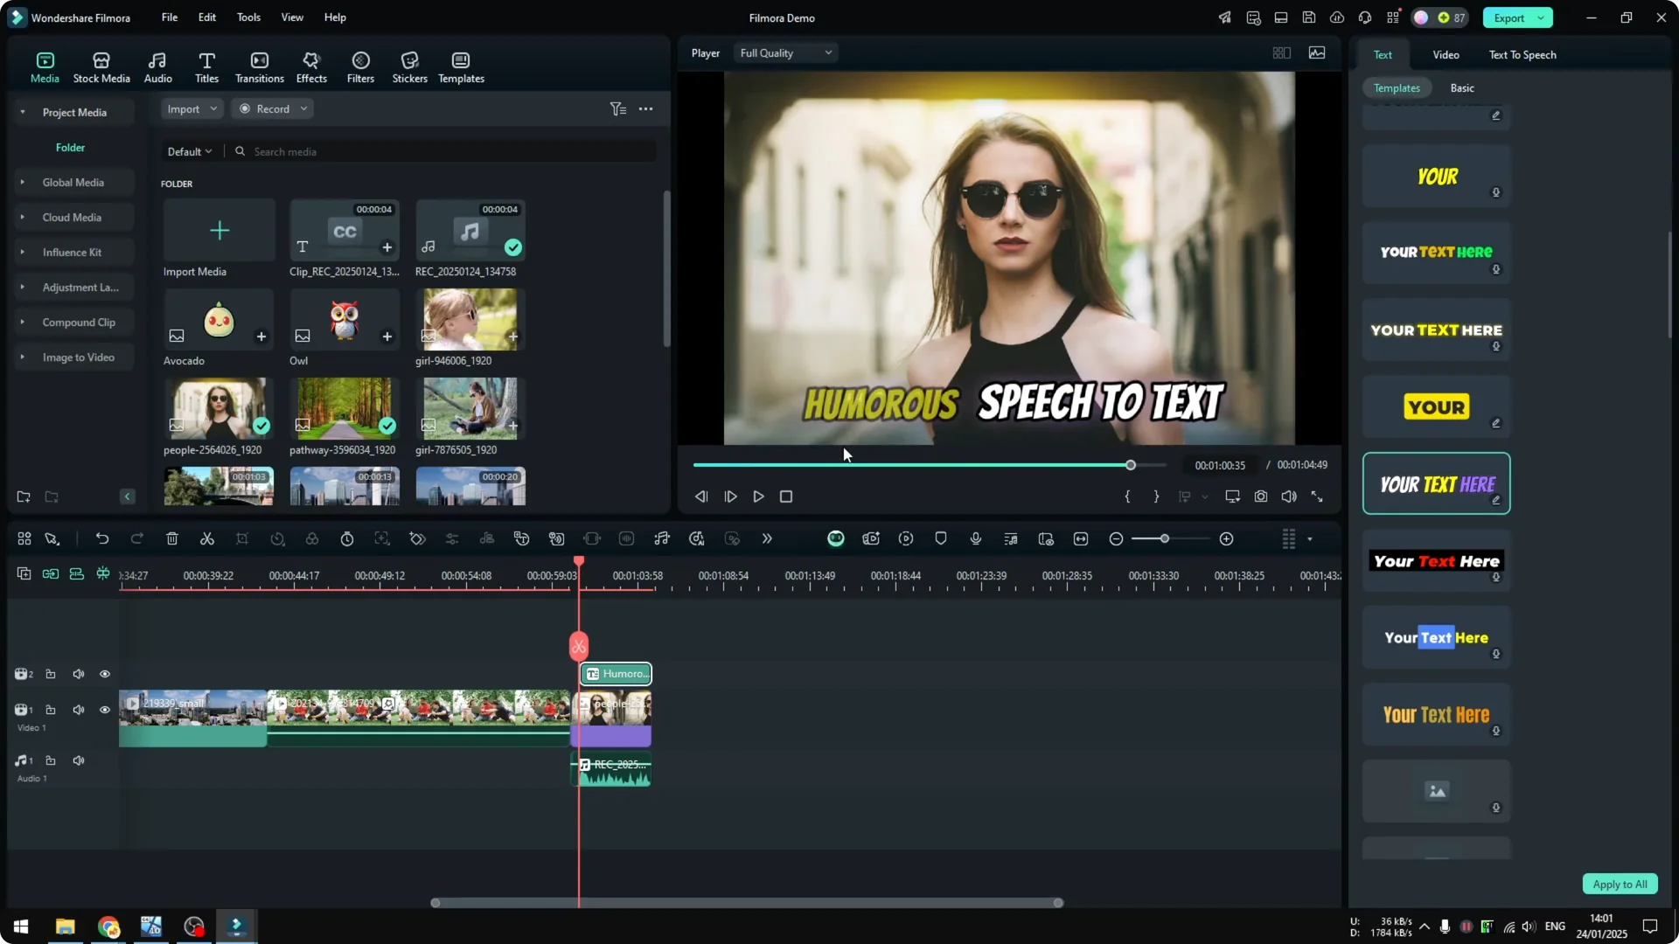
Task: Lock the Audio 1 track
Action: coord(51,760)
